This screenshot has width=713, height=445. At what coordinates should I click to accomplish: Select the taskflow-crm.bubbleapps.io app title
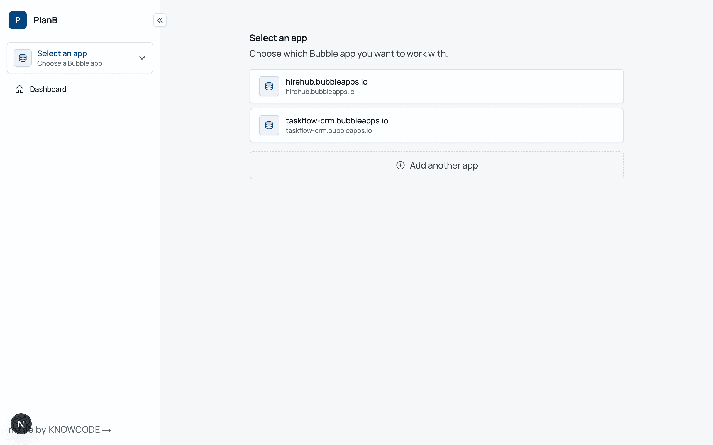(337, 121)
